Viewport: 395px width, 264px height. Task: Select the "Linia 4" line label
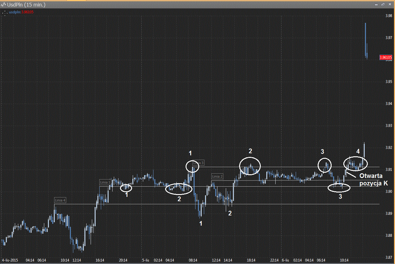click(x=60, y=200)
